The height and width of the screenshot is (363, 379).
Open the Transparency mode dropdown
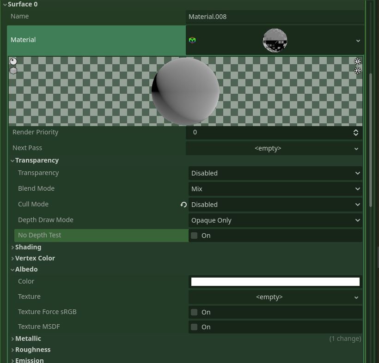pos(275,173)
